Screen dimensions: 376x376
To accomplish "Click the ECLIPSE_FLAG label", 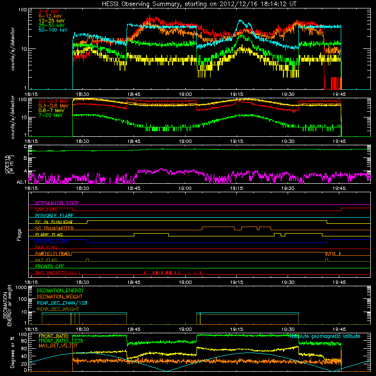I will click(x=51, y=241).
